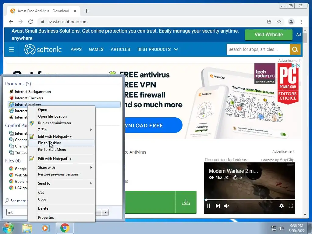Choose Restore previous versions
This screenshot has height=234, width=312.
click(x=61, y=174)
